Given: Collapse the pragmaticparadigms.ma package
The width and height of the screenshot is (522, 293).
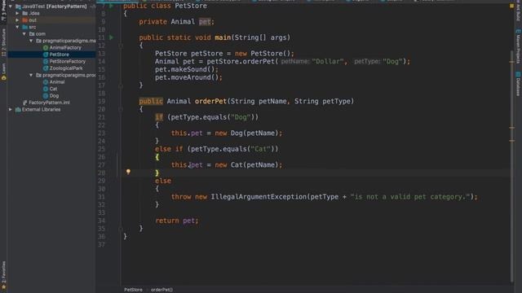Looking at the screenshot, I should tap(31, 41).
